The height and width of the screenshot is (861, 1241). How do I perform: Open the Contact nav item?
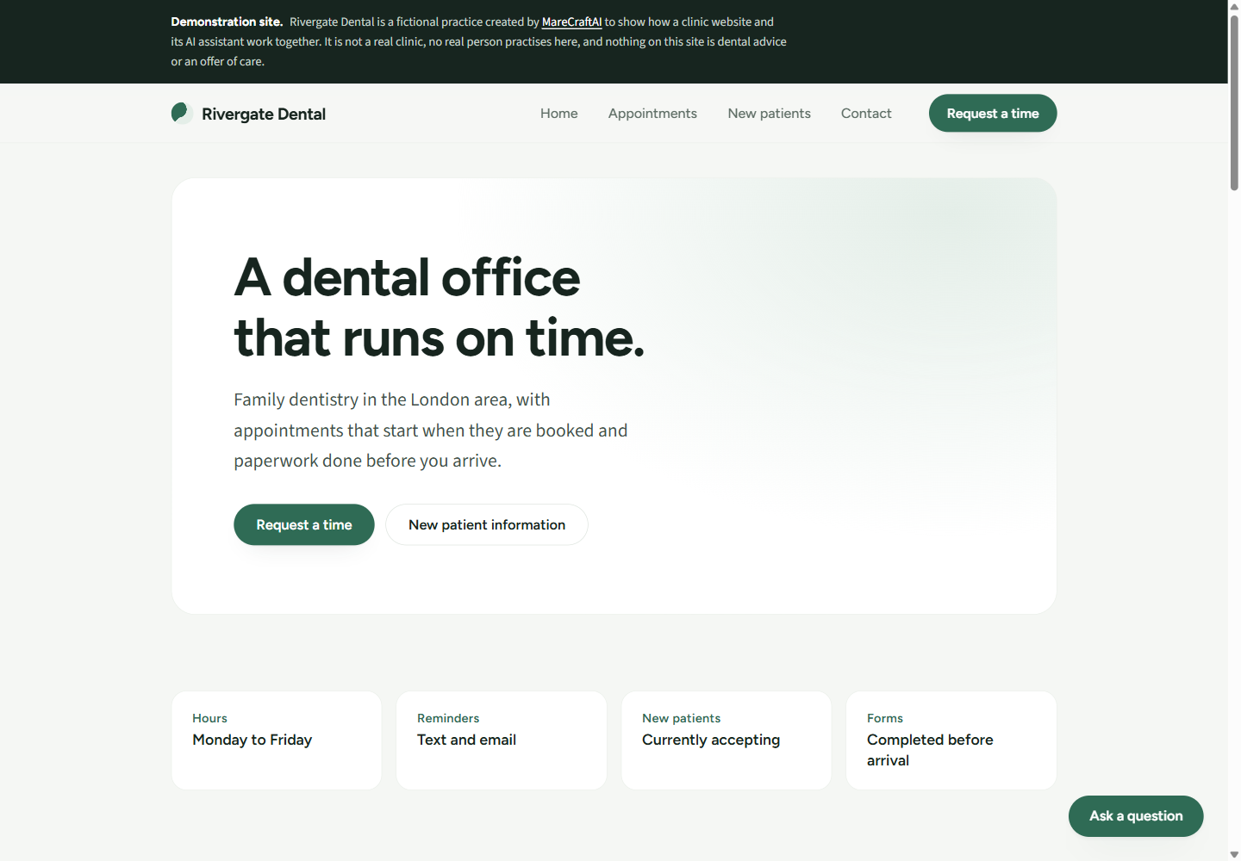coord(866,113)
